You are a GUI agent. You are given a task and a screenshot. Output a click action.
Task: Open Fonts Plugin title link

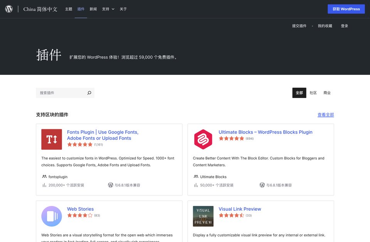pyautogui.click(x=103, y=135)
